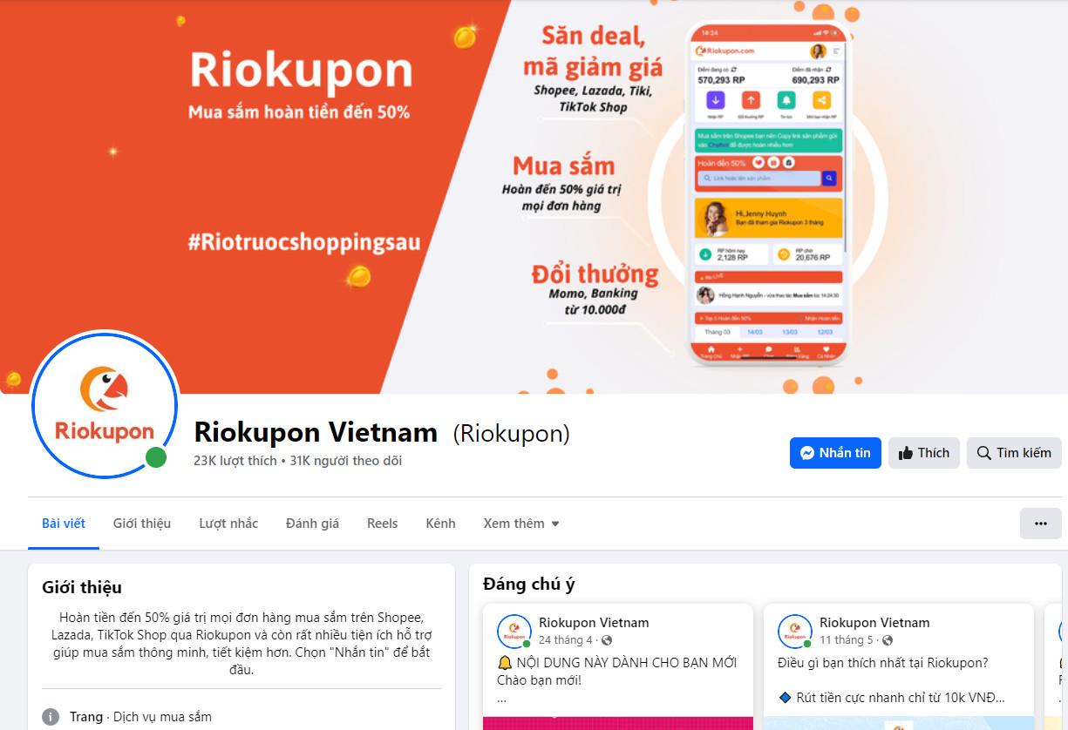1068x730 pixels.
Task: Go to the Reels tab
Action: point(382,524)
